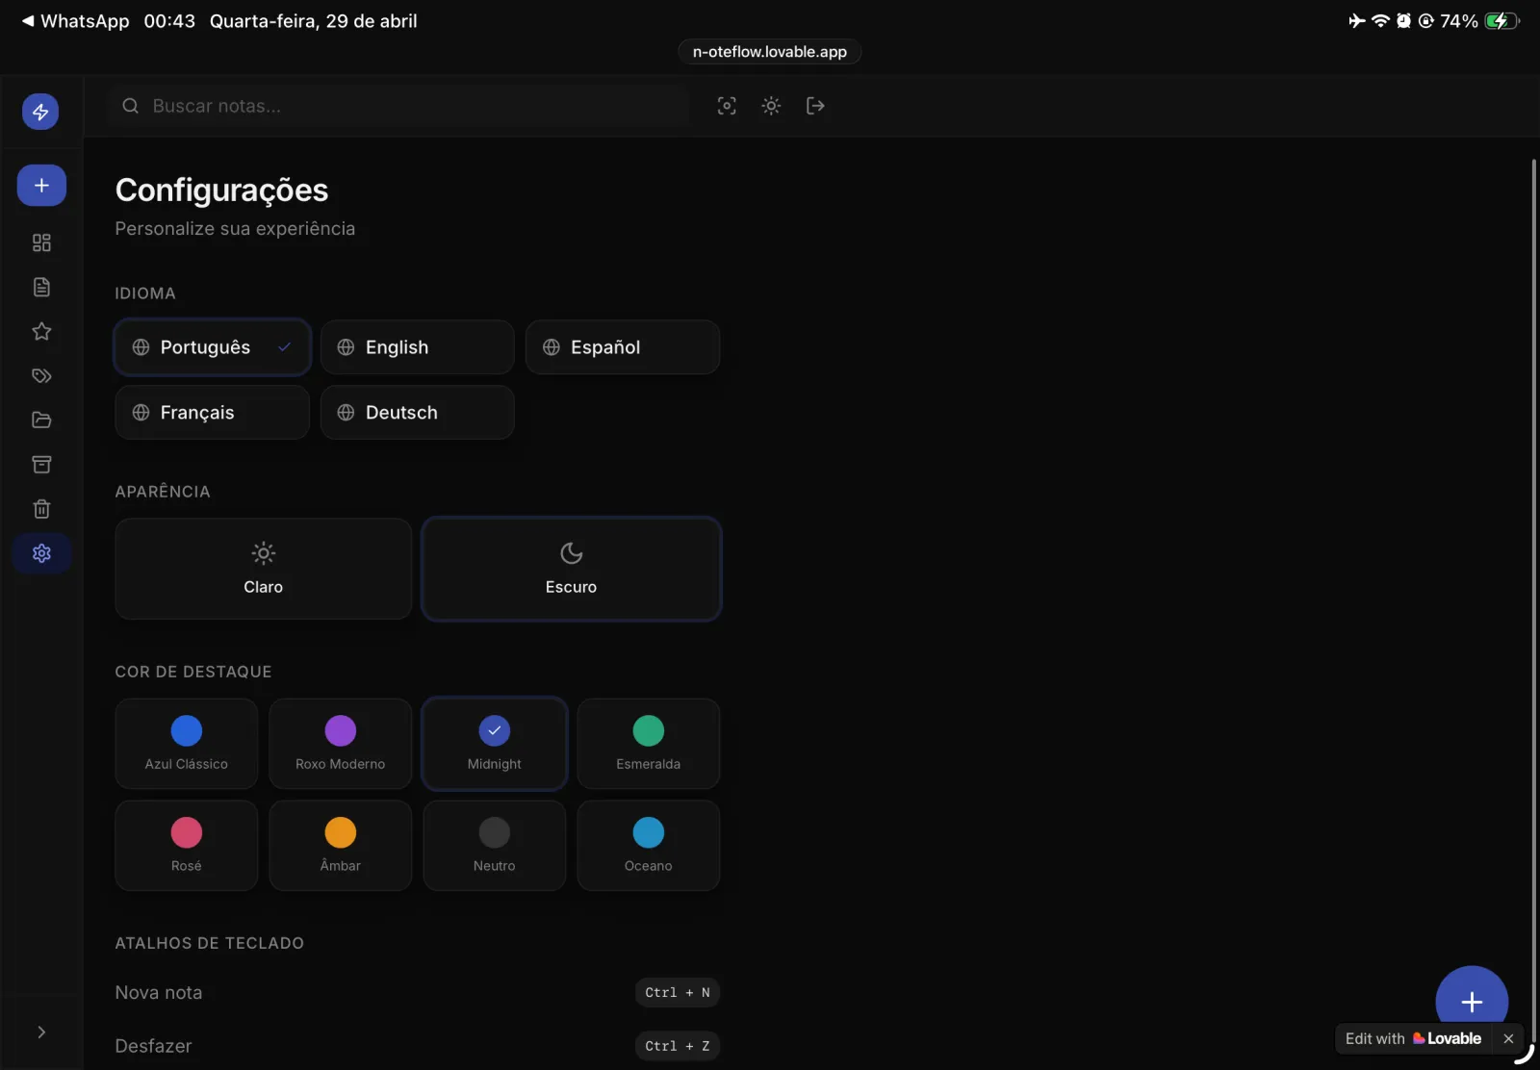Switch appearance to Claro
Image resolution: width=1540 pixels, height=1070 pixels.
[x=263, y=569]
